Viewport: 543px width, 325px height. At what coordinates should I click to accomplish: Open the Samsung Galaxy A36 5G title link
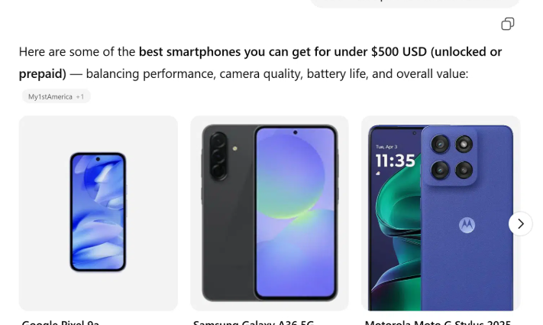[254, 322]
